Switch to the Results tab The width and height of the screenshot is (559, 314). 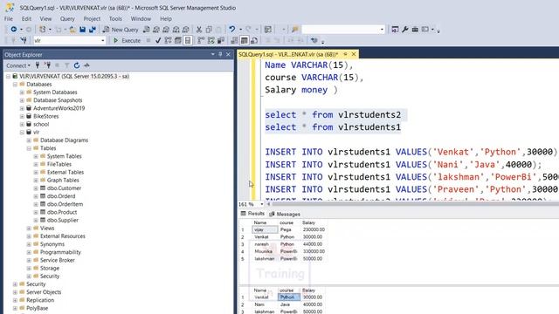[x=252, y=214]
